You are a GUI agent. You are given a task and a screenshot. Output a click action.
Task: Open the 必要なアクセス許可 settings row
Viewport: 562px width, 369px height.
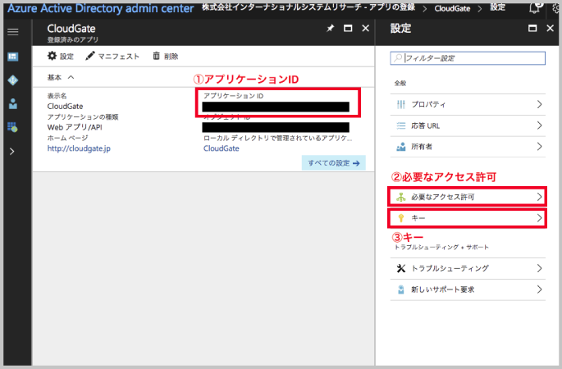468,197
